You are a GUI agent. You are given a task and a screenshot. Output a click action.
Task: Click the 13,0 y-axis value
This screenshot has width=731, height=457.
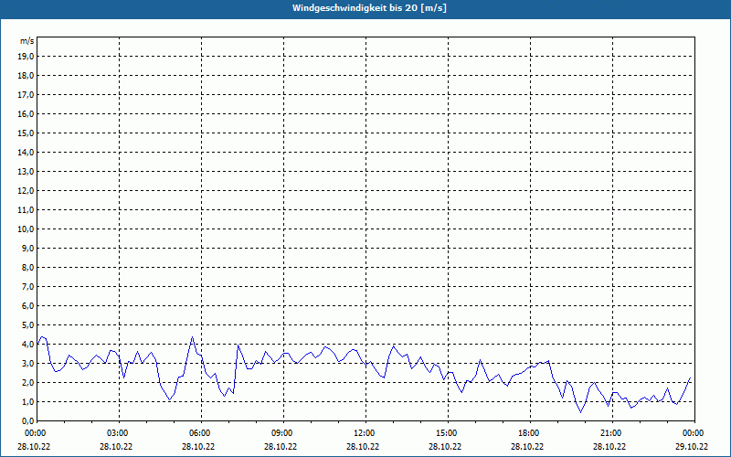point(26,171)
